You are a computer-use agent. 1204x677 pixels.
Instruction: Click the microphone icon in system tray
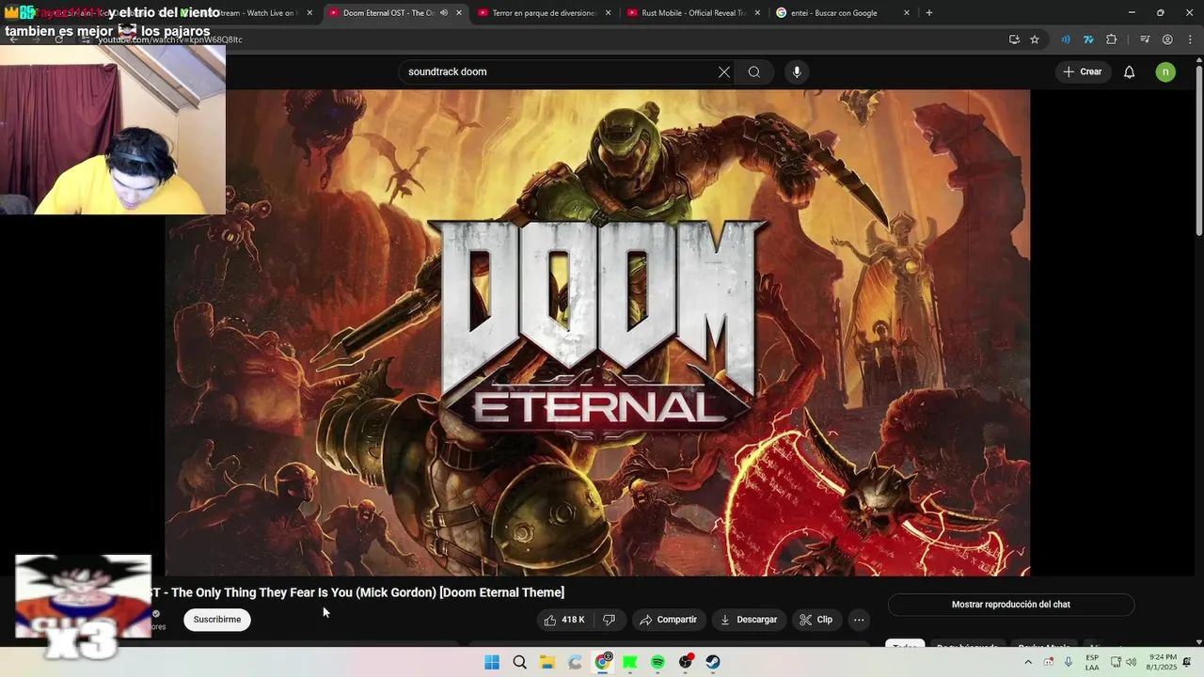click(x=1069, y=662)
